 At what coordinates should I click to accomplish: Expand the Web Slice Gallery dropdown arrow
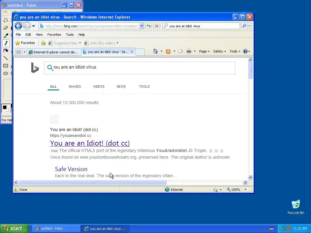117,43
